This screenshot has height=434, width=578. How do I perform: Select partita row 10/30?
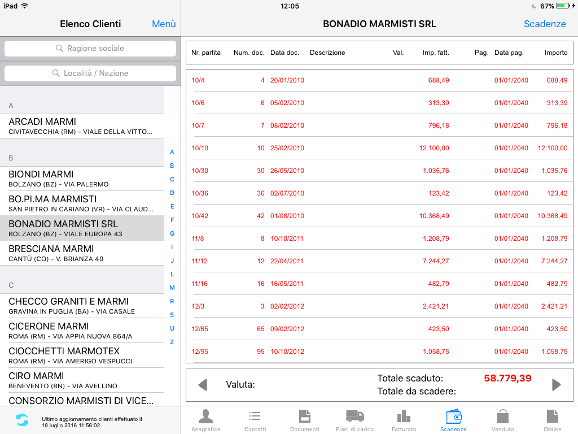point(379,171)
